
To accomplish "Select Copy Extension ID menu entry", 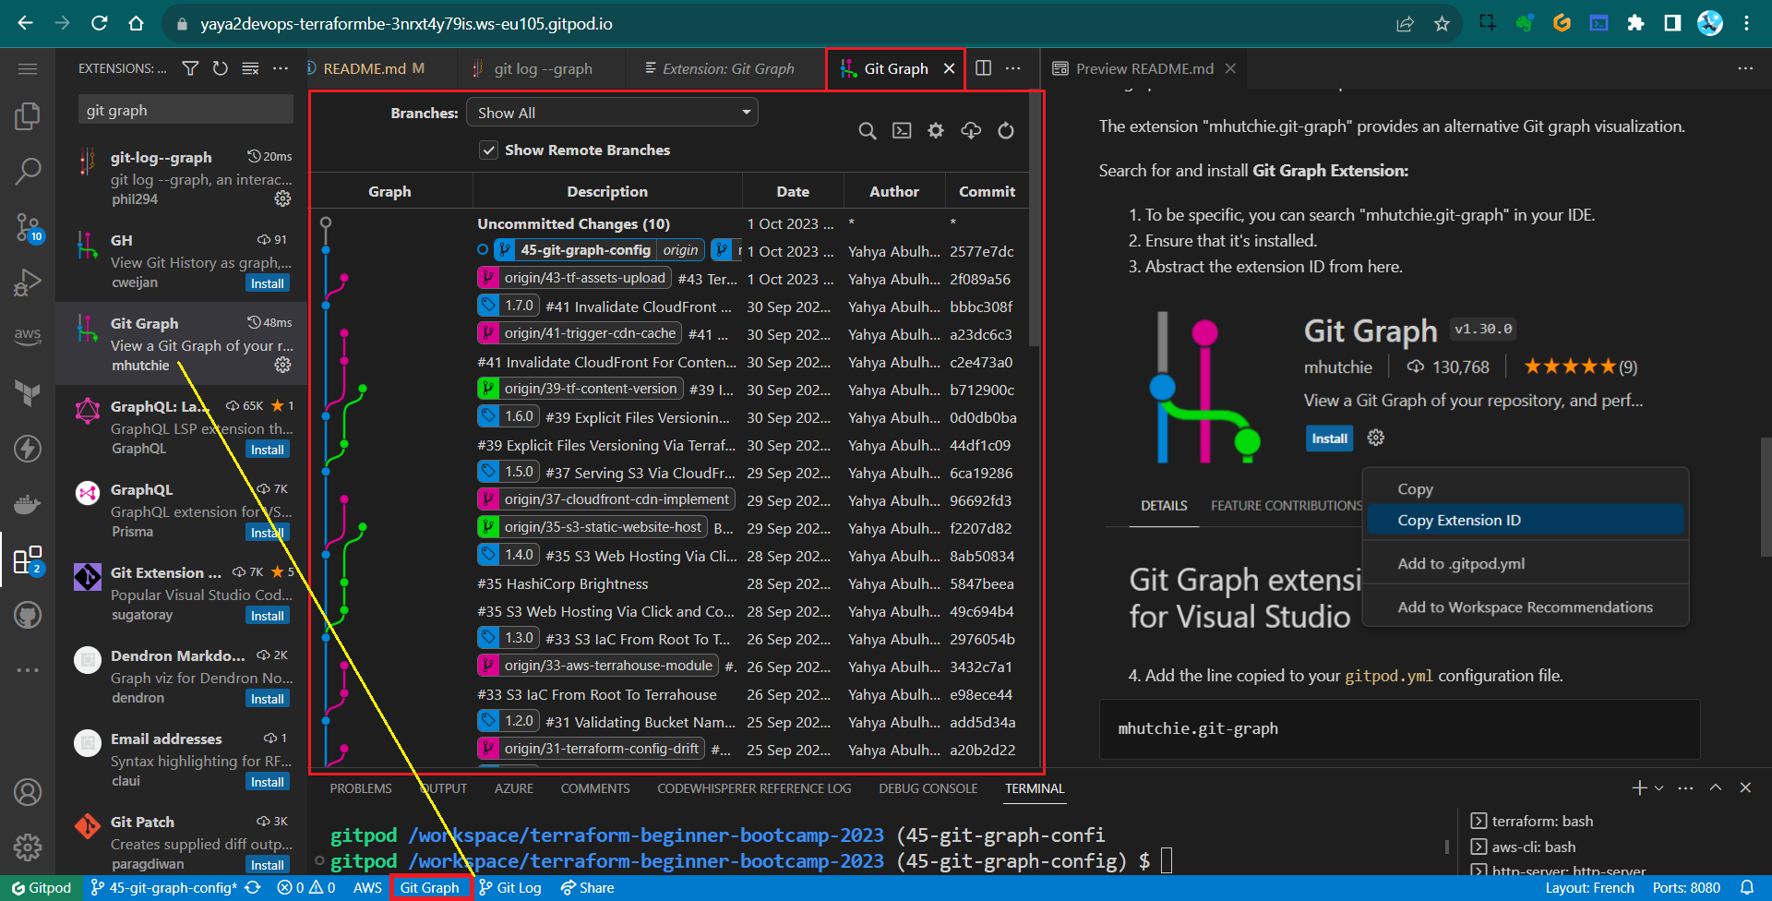I will pyautogui.click(x=1525, y=520).
